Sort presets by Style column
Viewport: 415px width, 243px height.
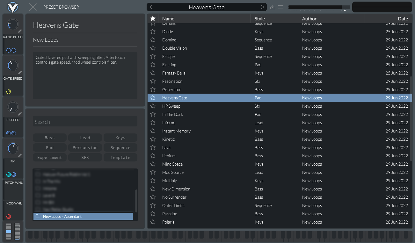point(274,19)
